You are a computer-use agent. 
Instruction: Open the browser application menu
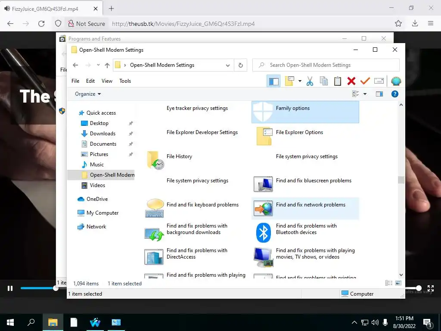[x=431, y=23]
